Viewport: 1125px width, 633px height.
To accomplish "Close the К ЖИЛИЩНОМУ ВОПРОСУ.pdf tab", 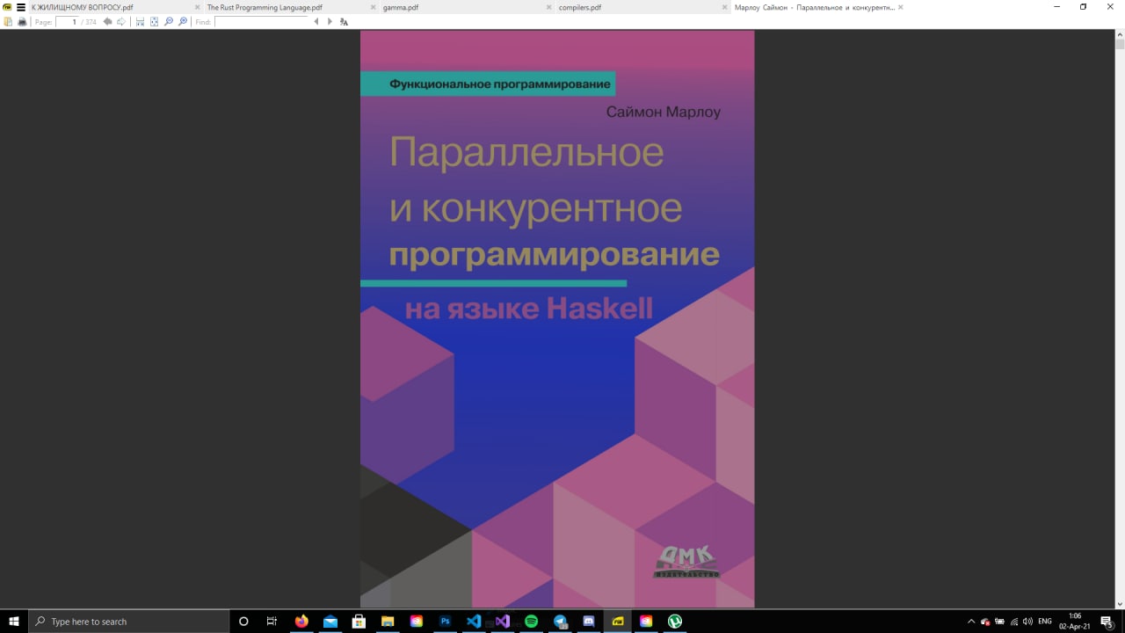I will (198, 7).
